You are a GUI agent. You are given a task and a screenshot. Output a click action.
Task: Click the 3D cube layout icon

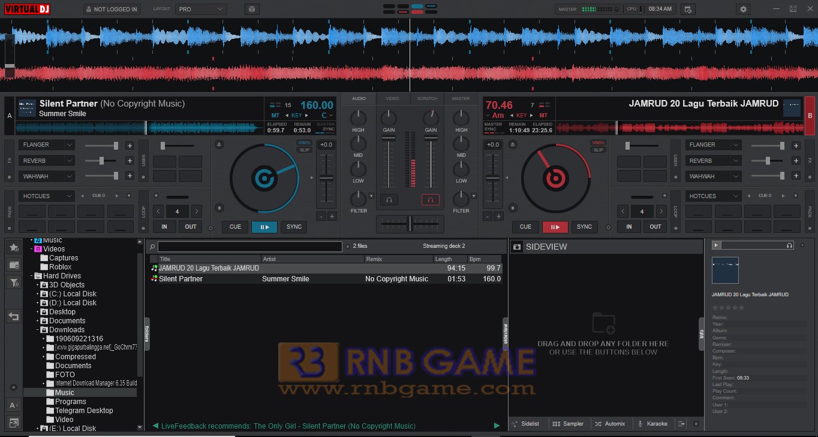252,9
